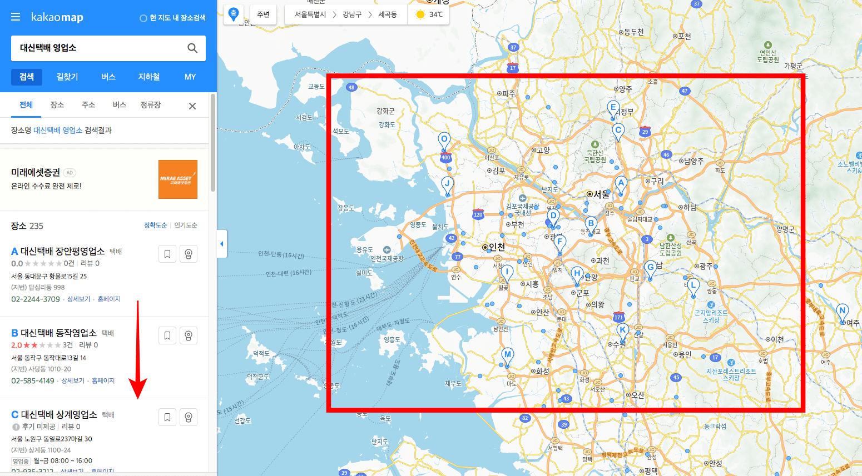Select map marker J west of 김포
Image resolution: width=862 pixels, height=476 pixels.
click(x=447, y=186)
